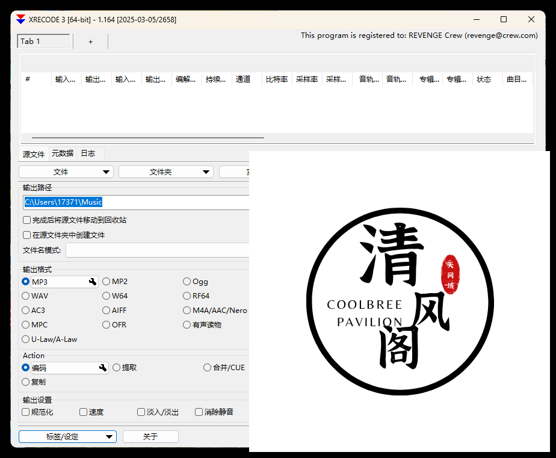Click the XRECODE app logo icon
This screenshot has height=458, width=556.
21,19
